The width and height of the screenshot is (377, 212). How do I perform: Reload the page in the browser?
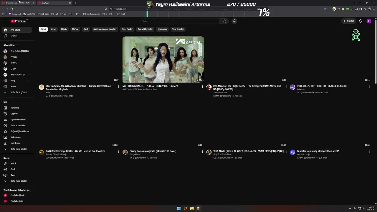pyautogui.click(x=12, y=9)
